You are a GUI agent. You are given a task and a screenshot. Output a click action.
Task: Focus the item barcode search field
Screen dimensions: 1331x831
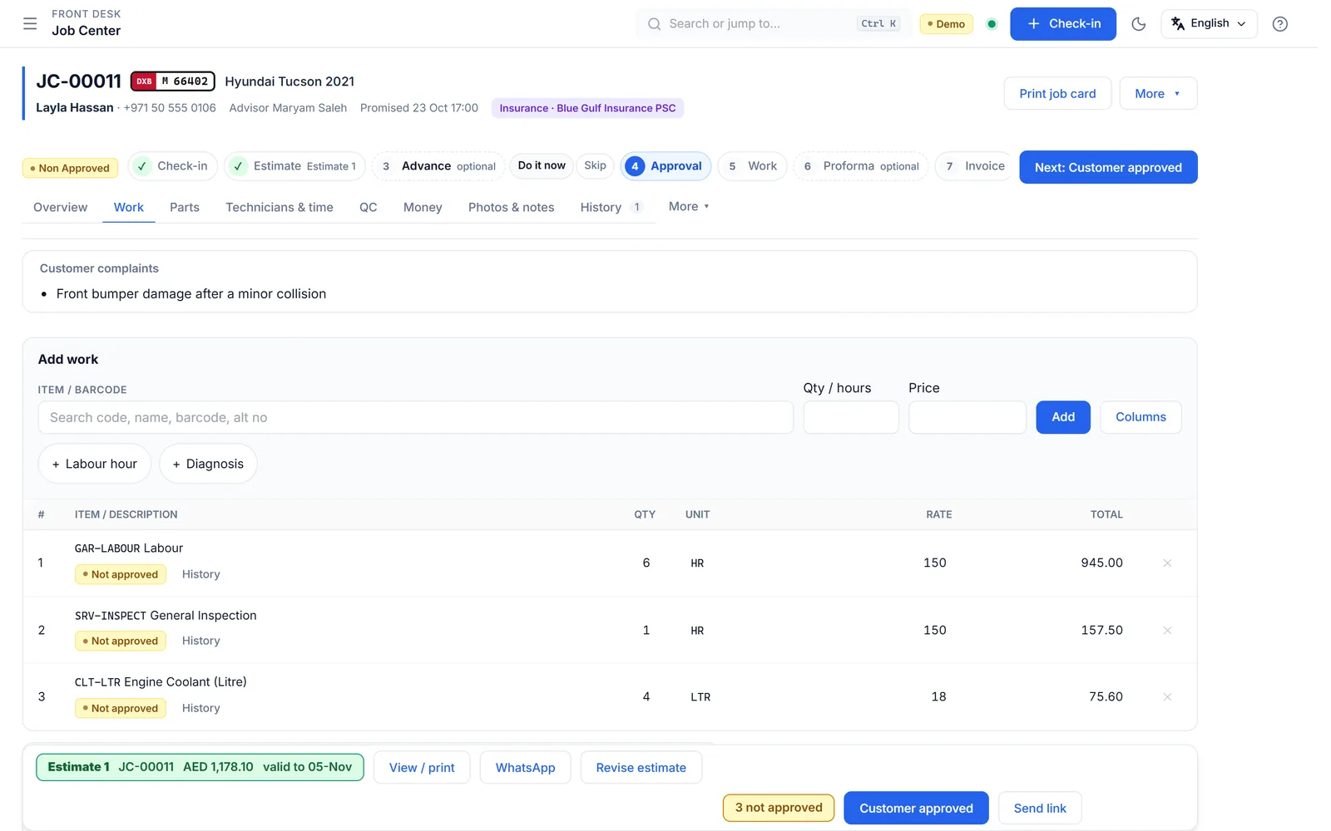pos(415,417)
